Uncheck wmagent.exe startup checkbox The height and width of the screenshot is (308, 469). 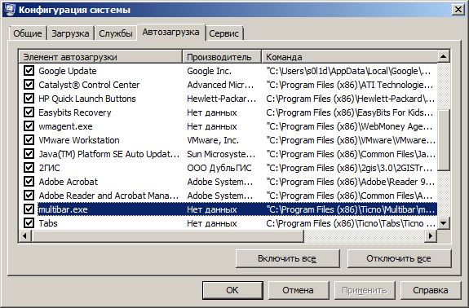29,126
